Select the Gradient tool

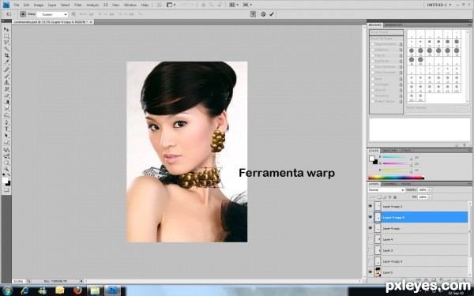point(6,103)
